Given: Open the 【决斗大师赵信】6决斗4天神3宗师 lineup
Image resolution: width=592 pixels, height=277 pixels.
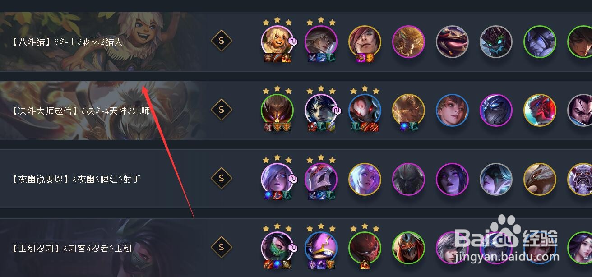Looking at the screenshot, I should coord(79,111).
